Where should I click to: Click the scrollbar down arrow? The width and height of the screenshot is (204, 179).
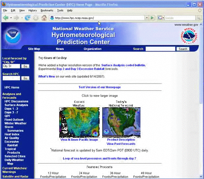(x=201, y=176)
